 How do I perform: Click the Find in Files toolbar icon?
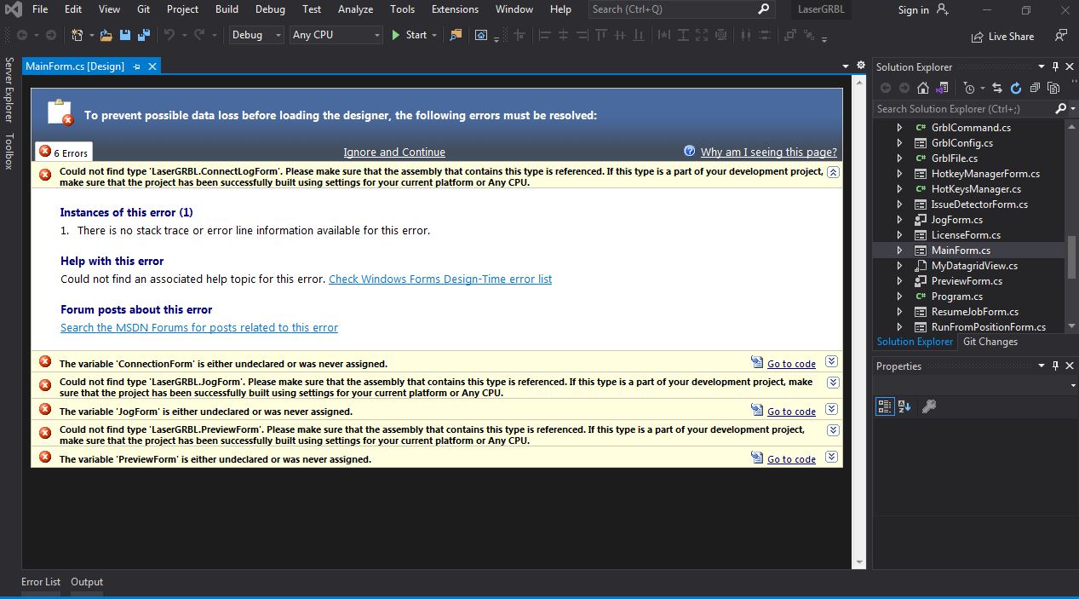click(456, 35)
